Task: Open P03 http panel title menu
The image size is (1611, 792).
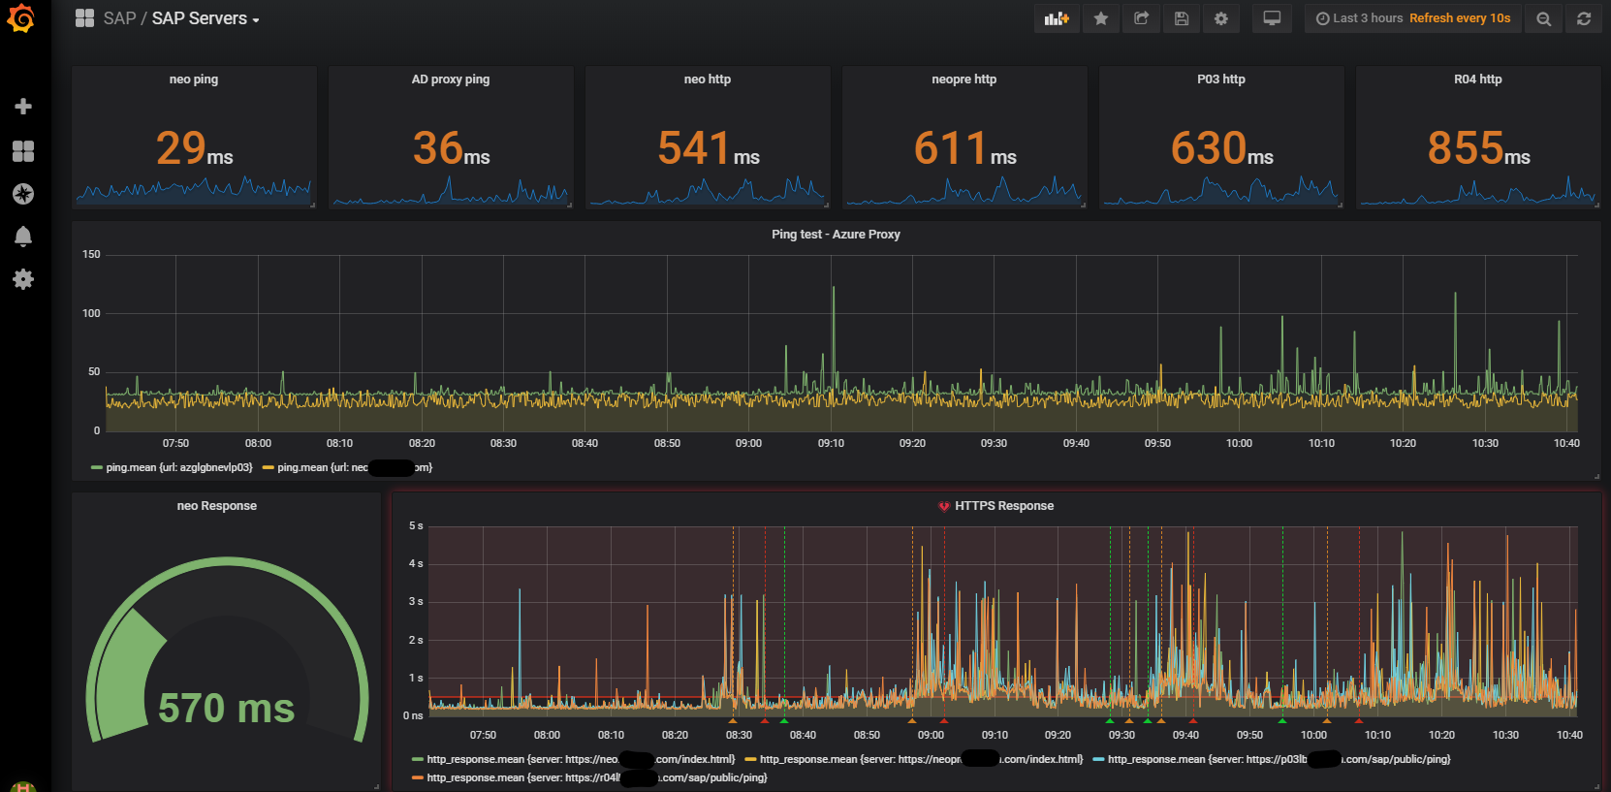Action: coord(1221,79)
